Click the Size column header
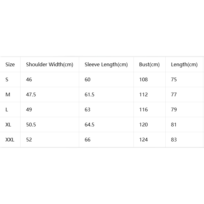 tap(10, 64)
